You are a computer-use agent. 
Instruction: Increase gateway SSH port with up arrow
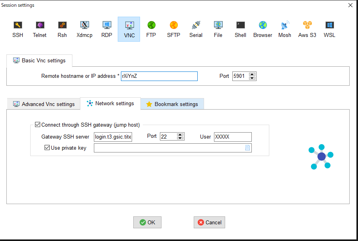coord(180,135)
